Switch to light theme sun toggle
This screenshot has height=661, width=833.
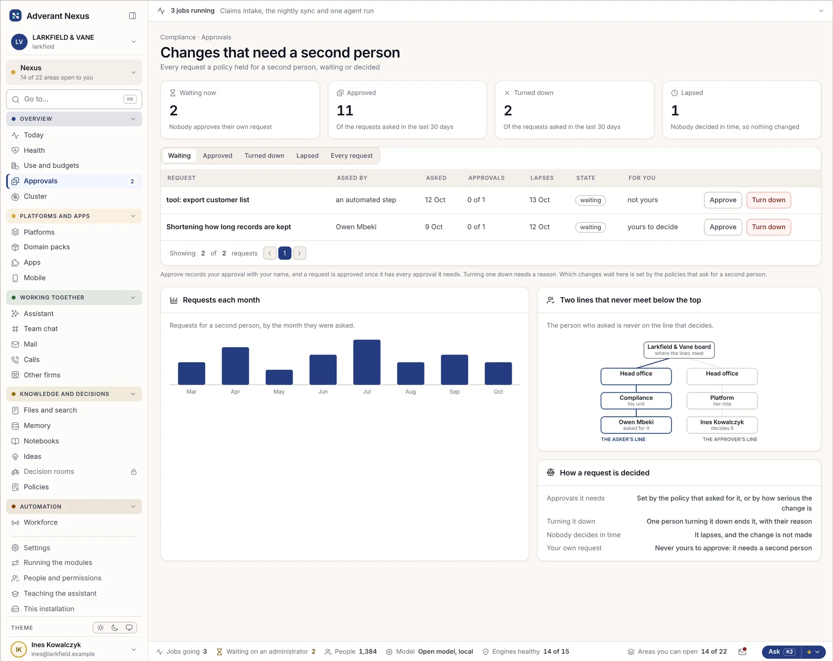coord(101,628)
